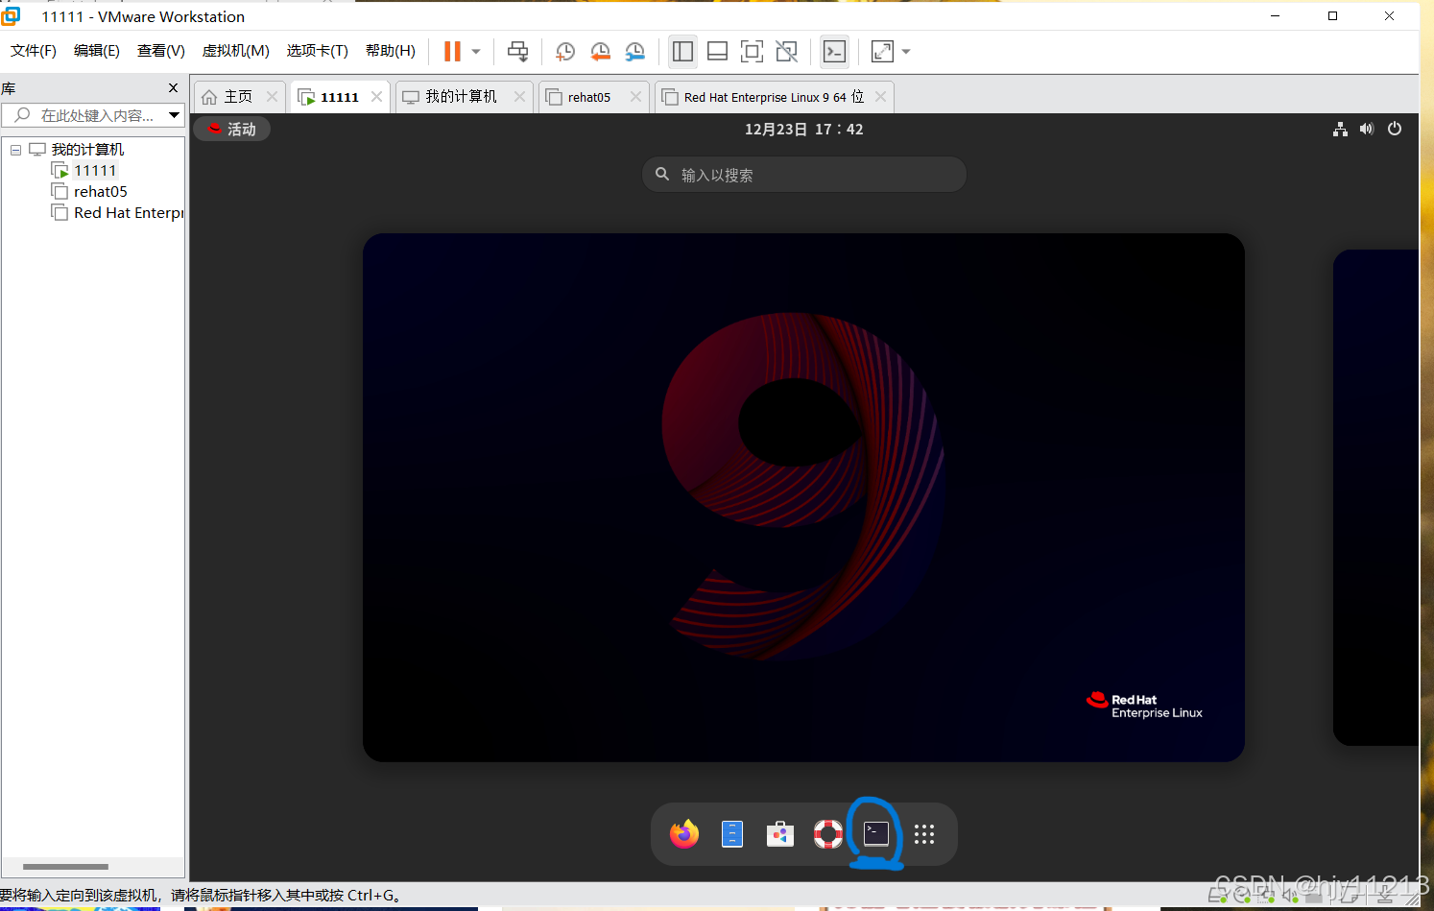
Task: Select Red Hat Enterprise VM in library tree
Action: coord(128,213)
